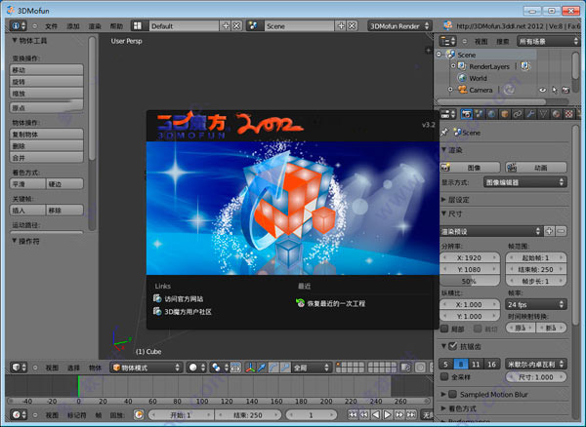586x427 pixels.
Task: Toggle the 抗锯齿 anti-aliasing checkbox
Action: (452, 346)
